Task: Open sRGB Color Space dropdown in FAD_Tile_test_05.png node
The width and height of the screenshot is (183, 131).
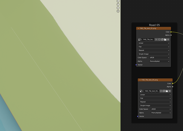Action: (161, 109)
